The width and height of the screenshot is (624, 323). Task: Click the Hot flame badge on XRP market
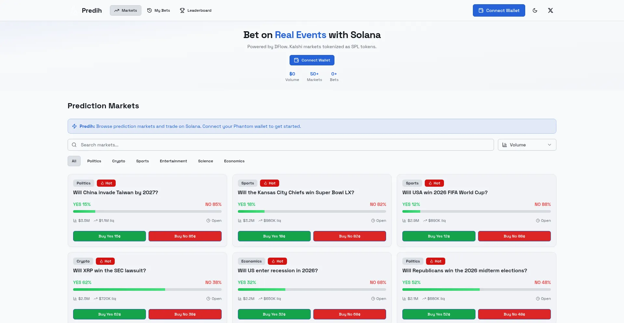[105, 261]
